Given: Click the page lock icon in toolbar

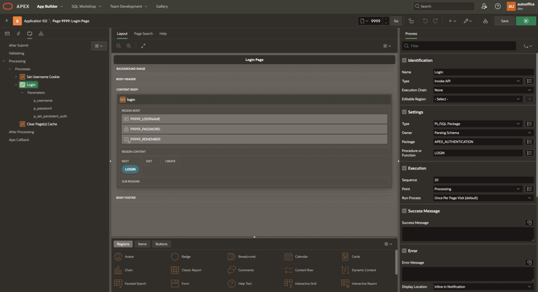Looking at the screenshot, I should coord(411,21).
